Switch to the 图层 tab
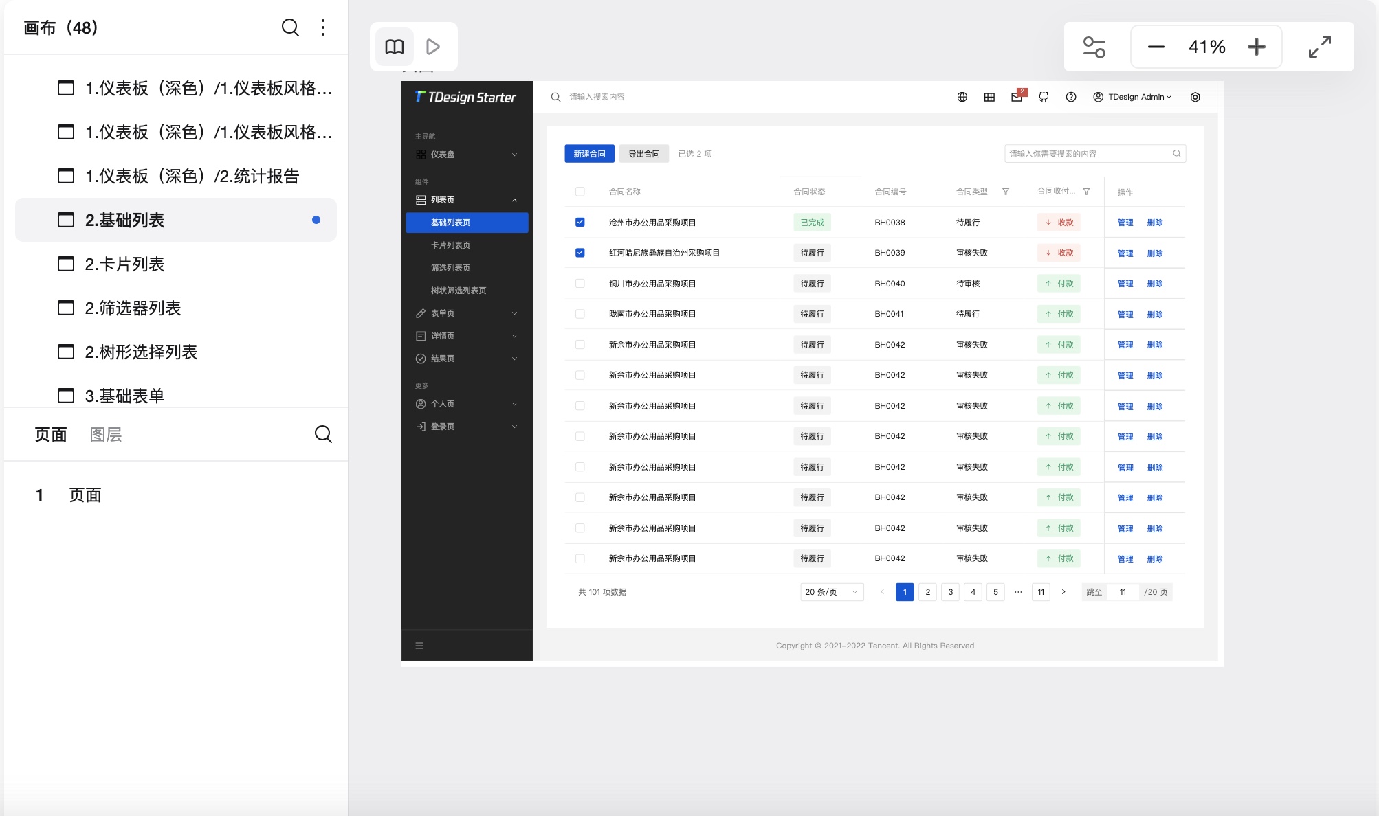Image resolution: width=1379 pixels, height=816 pixels. click(106, 435)
